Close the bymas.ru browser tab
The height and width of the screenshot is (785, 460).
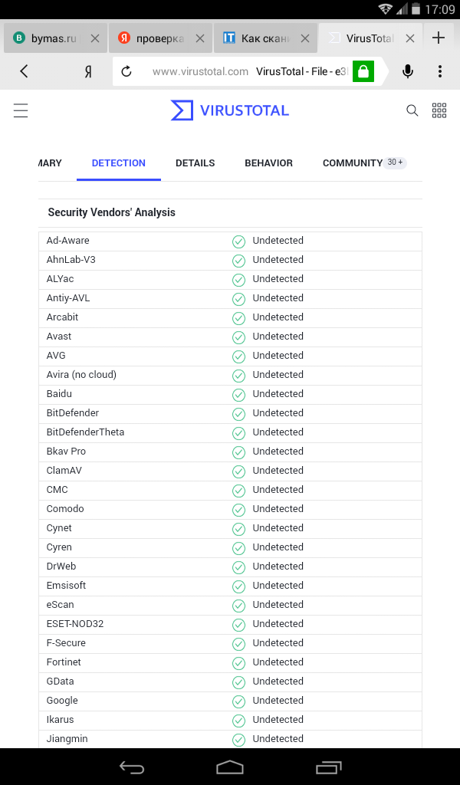tap(95, 38)
